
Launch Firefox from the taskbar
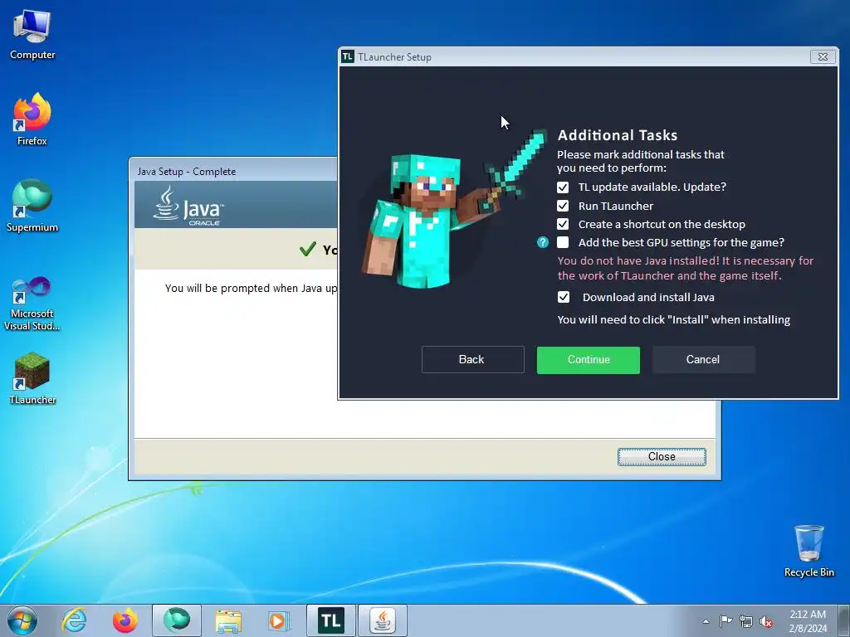[125, 620]
